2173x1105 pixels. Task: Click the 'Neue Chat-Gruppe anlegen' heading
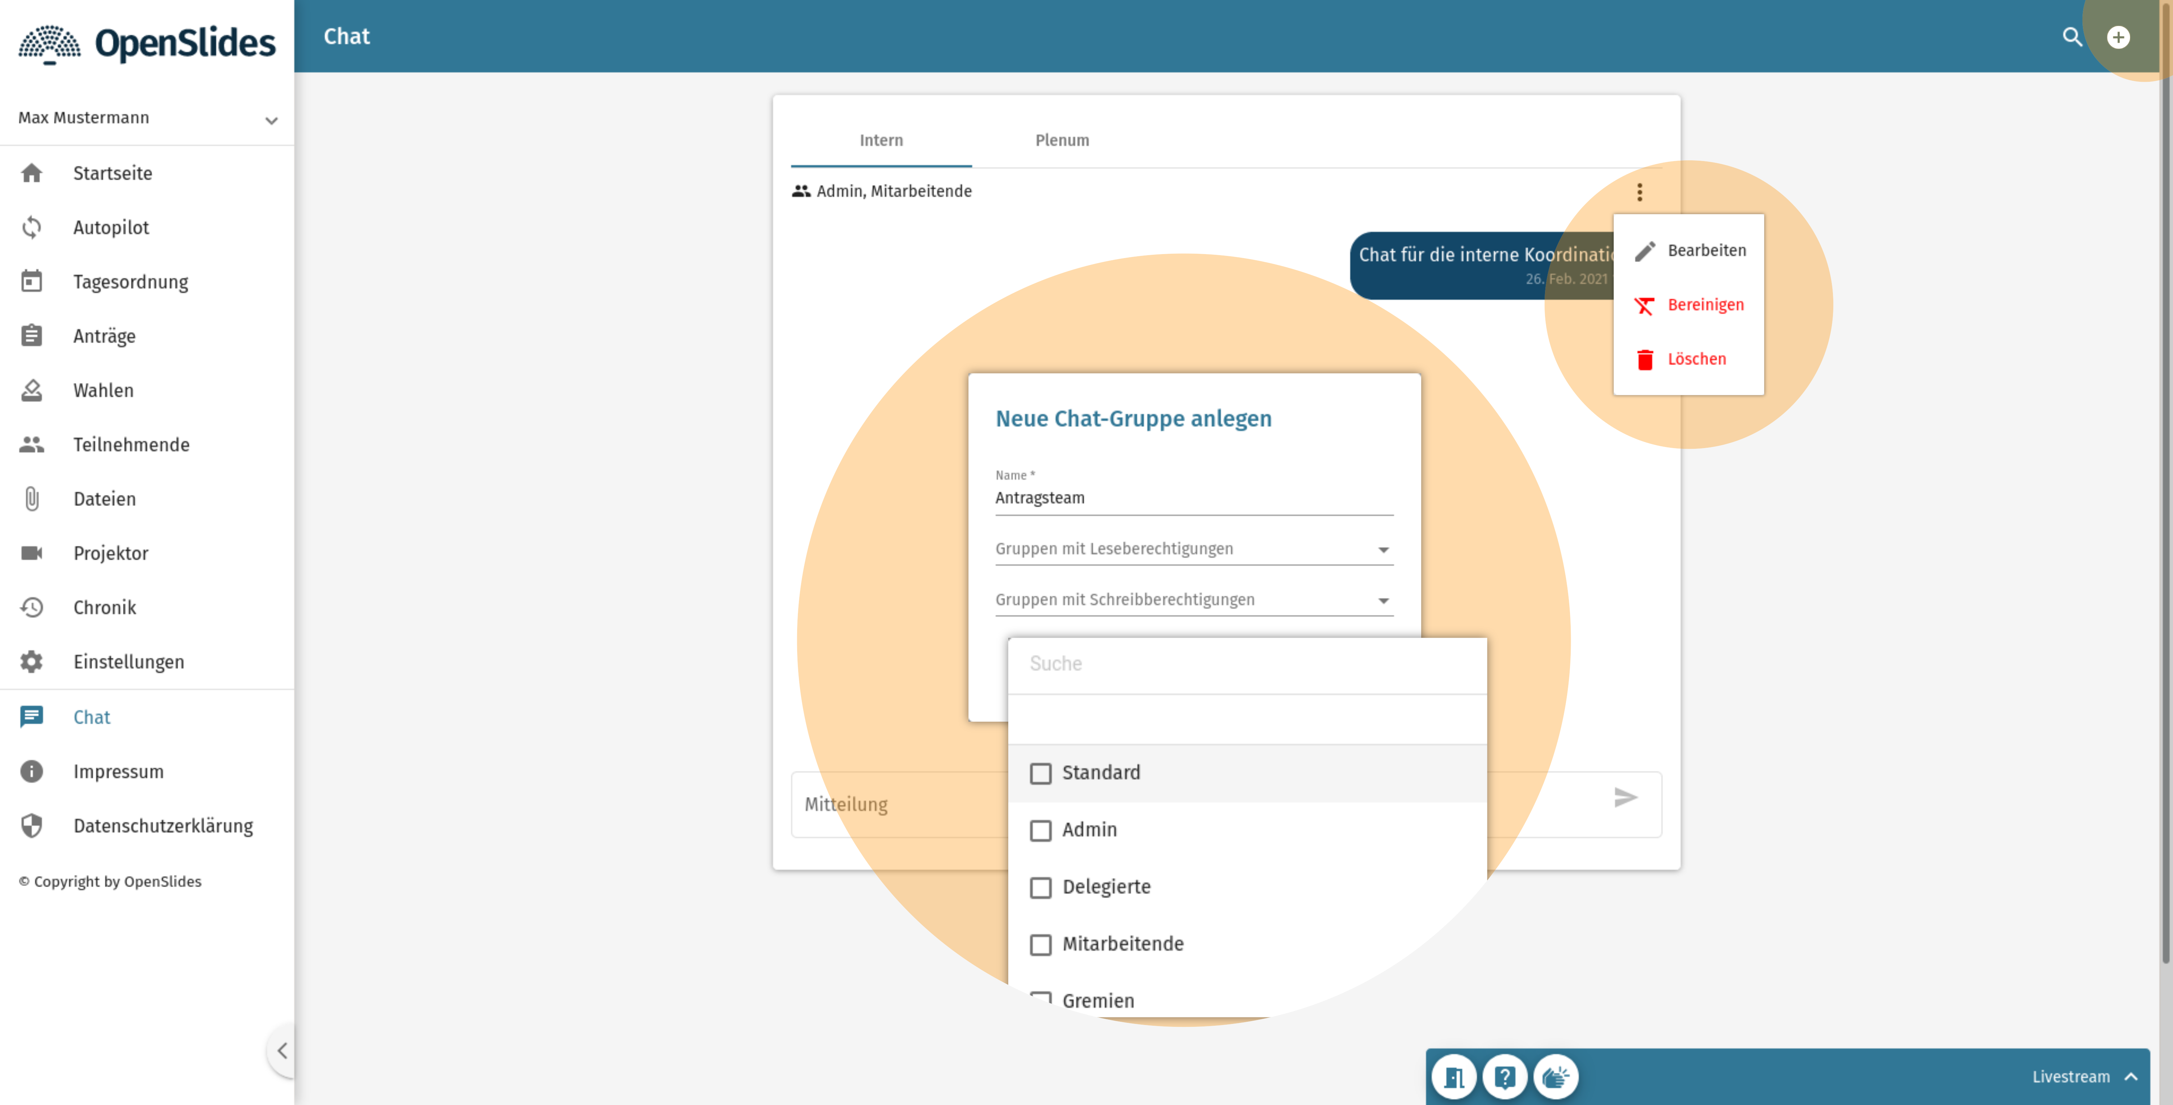[x=1133, y=419]
